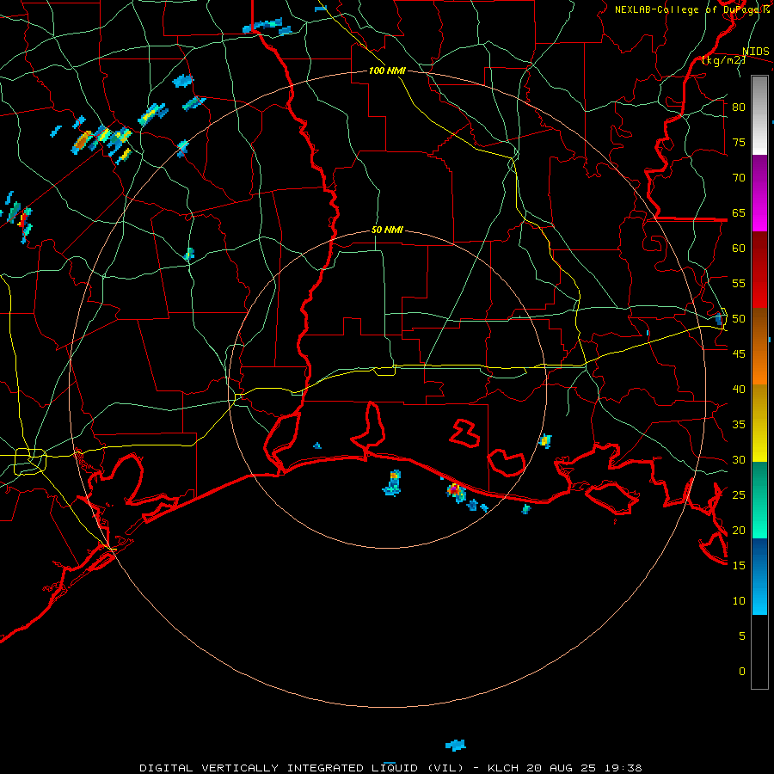Select the gray-white segment of the color scale
The image size is (774, 774).
pos(759,115)
